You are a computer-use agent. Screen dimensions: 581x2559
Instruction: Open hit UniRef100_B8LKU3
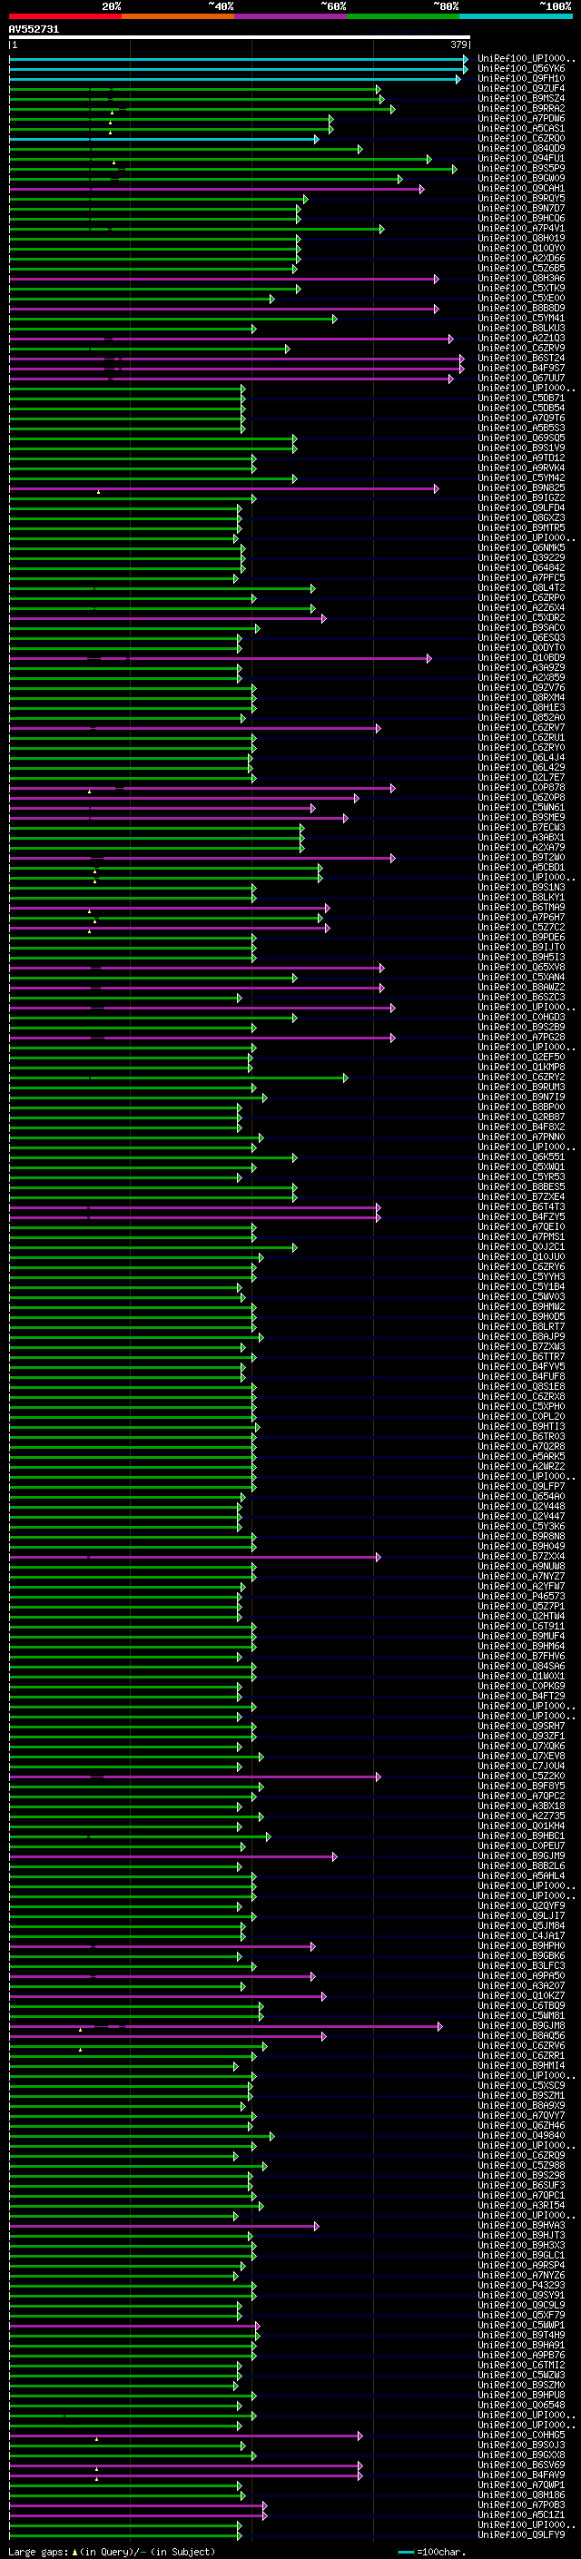pos(520,328)
